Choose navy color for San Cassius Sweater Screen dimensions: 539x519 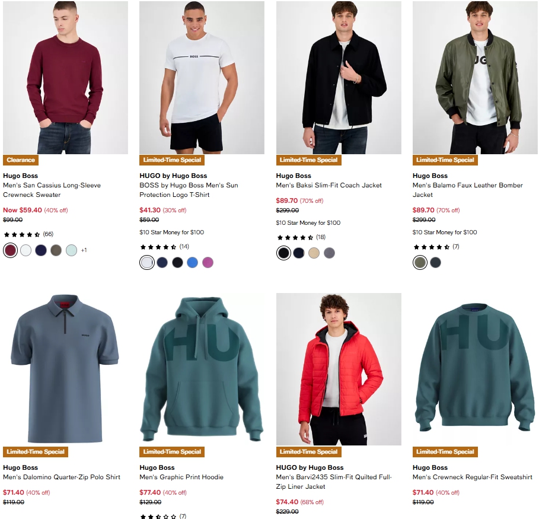41,250
